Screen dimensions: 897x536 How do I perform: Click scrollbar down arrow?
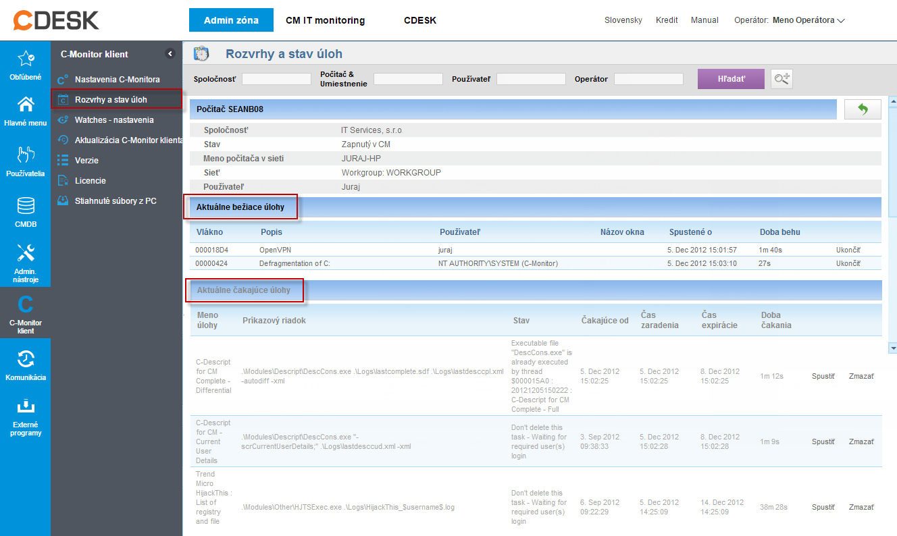[x=892, y=348]
